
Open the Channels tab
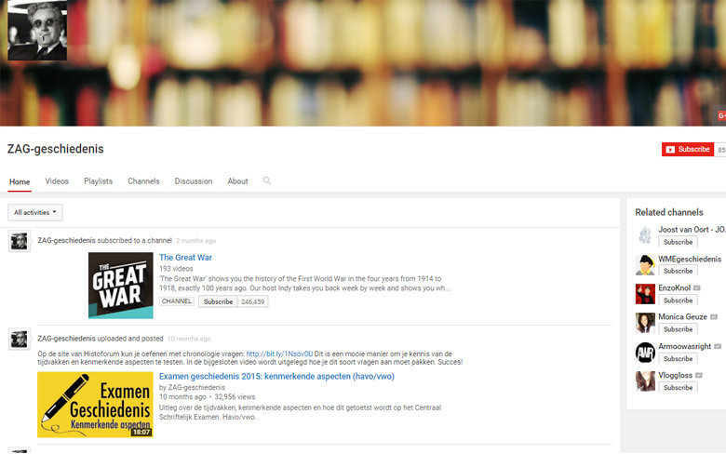point(143,181)
